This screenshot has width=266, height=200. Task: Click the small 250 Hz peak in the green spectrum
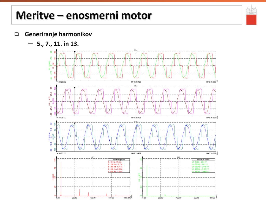tap(165, 195)
